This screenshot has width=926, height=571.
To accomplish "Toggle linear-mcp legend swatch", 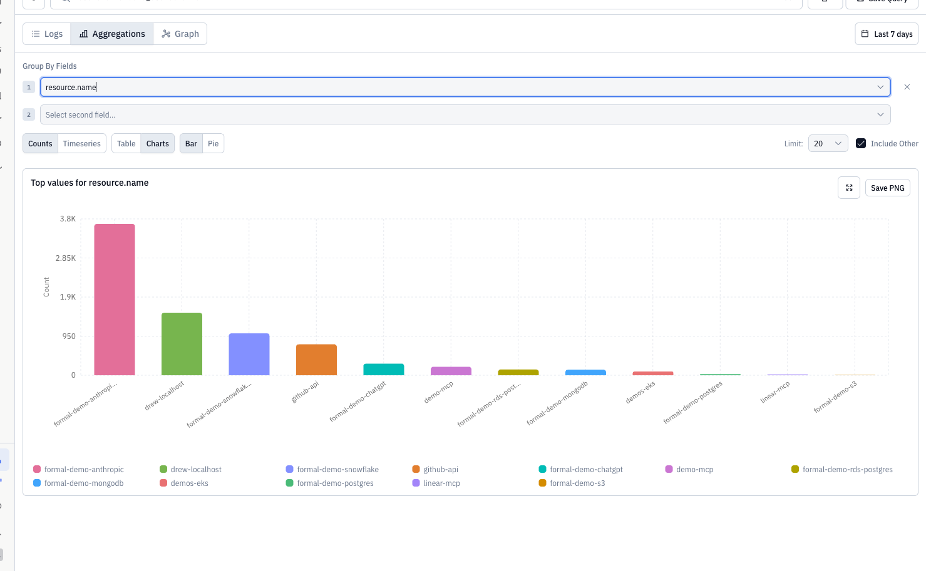I will click(x=416, y=483).
